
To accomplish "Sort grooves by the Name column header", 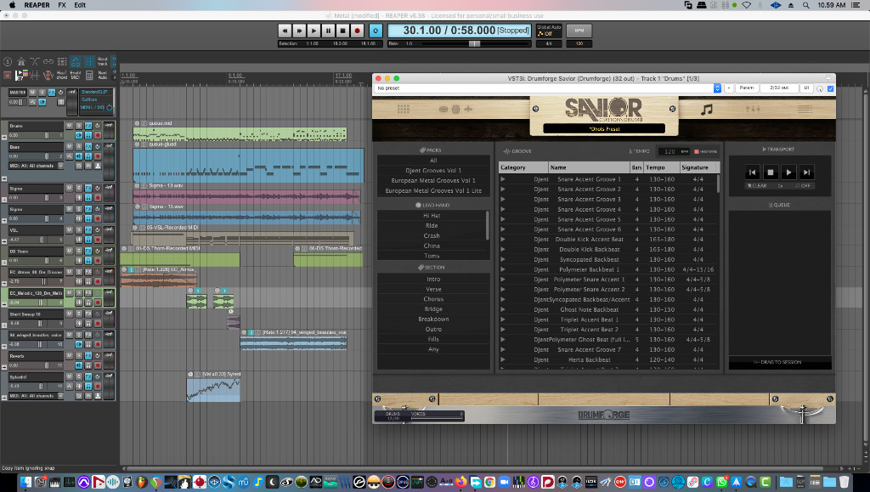I will point(589,167).
